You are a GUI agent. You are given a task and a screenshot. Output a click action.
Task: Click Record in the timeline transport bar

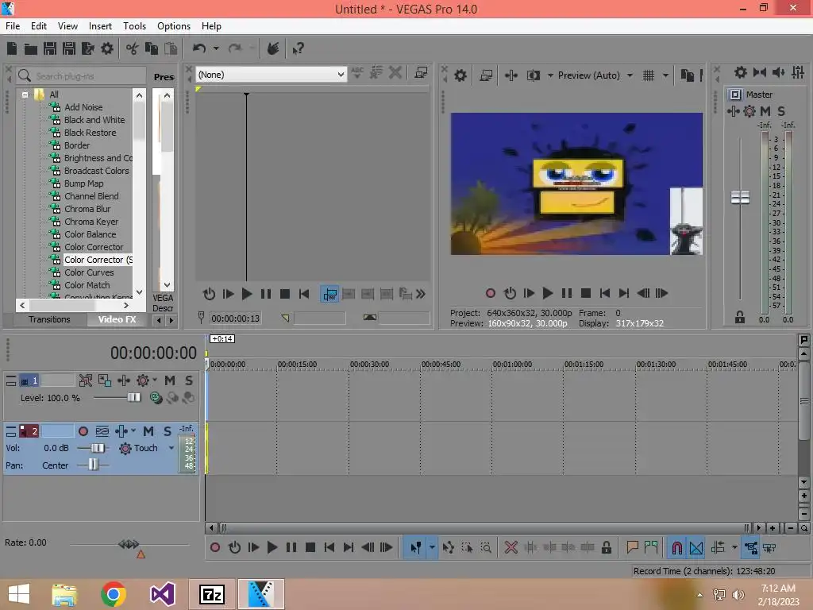click(214, 547)
